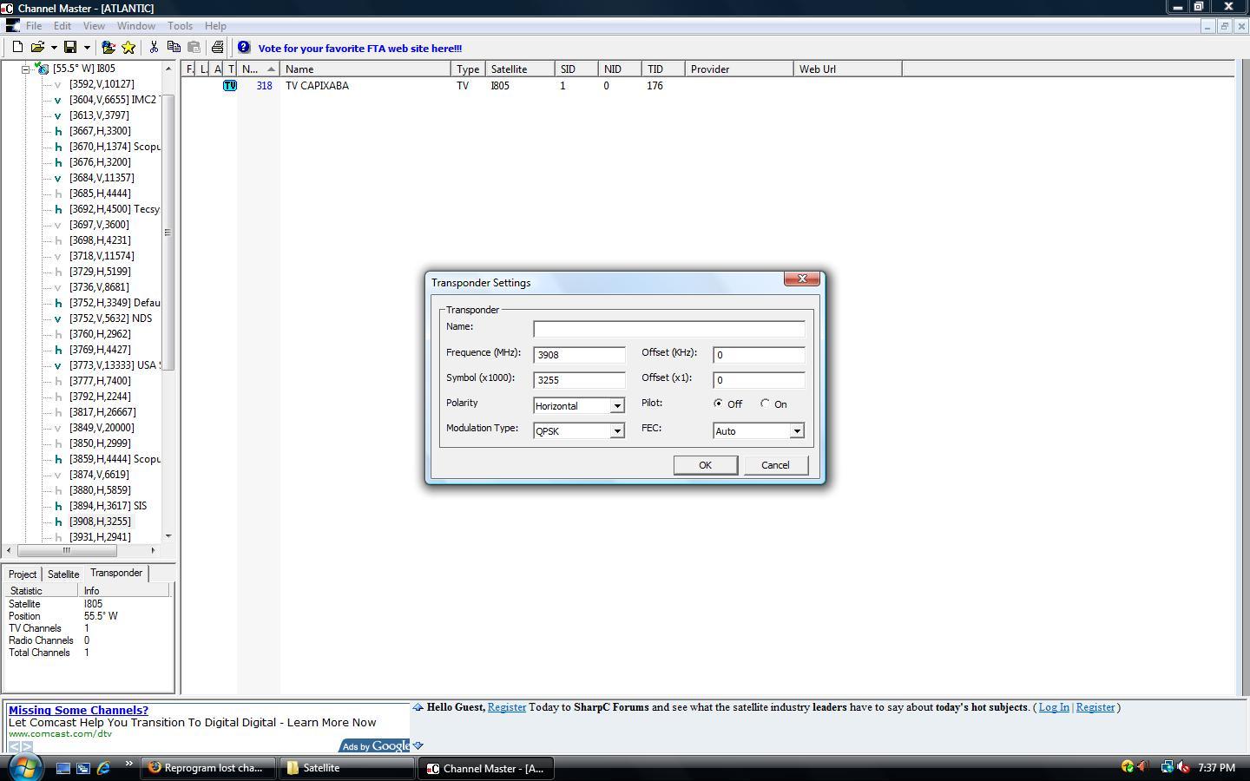This screenshot has height=781, width=1250.
Task: Click the Open folder toolbar icon
Action: tap(37, 47)
